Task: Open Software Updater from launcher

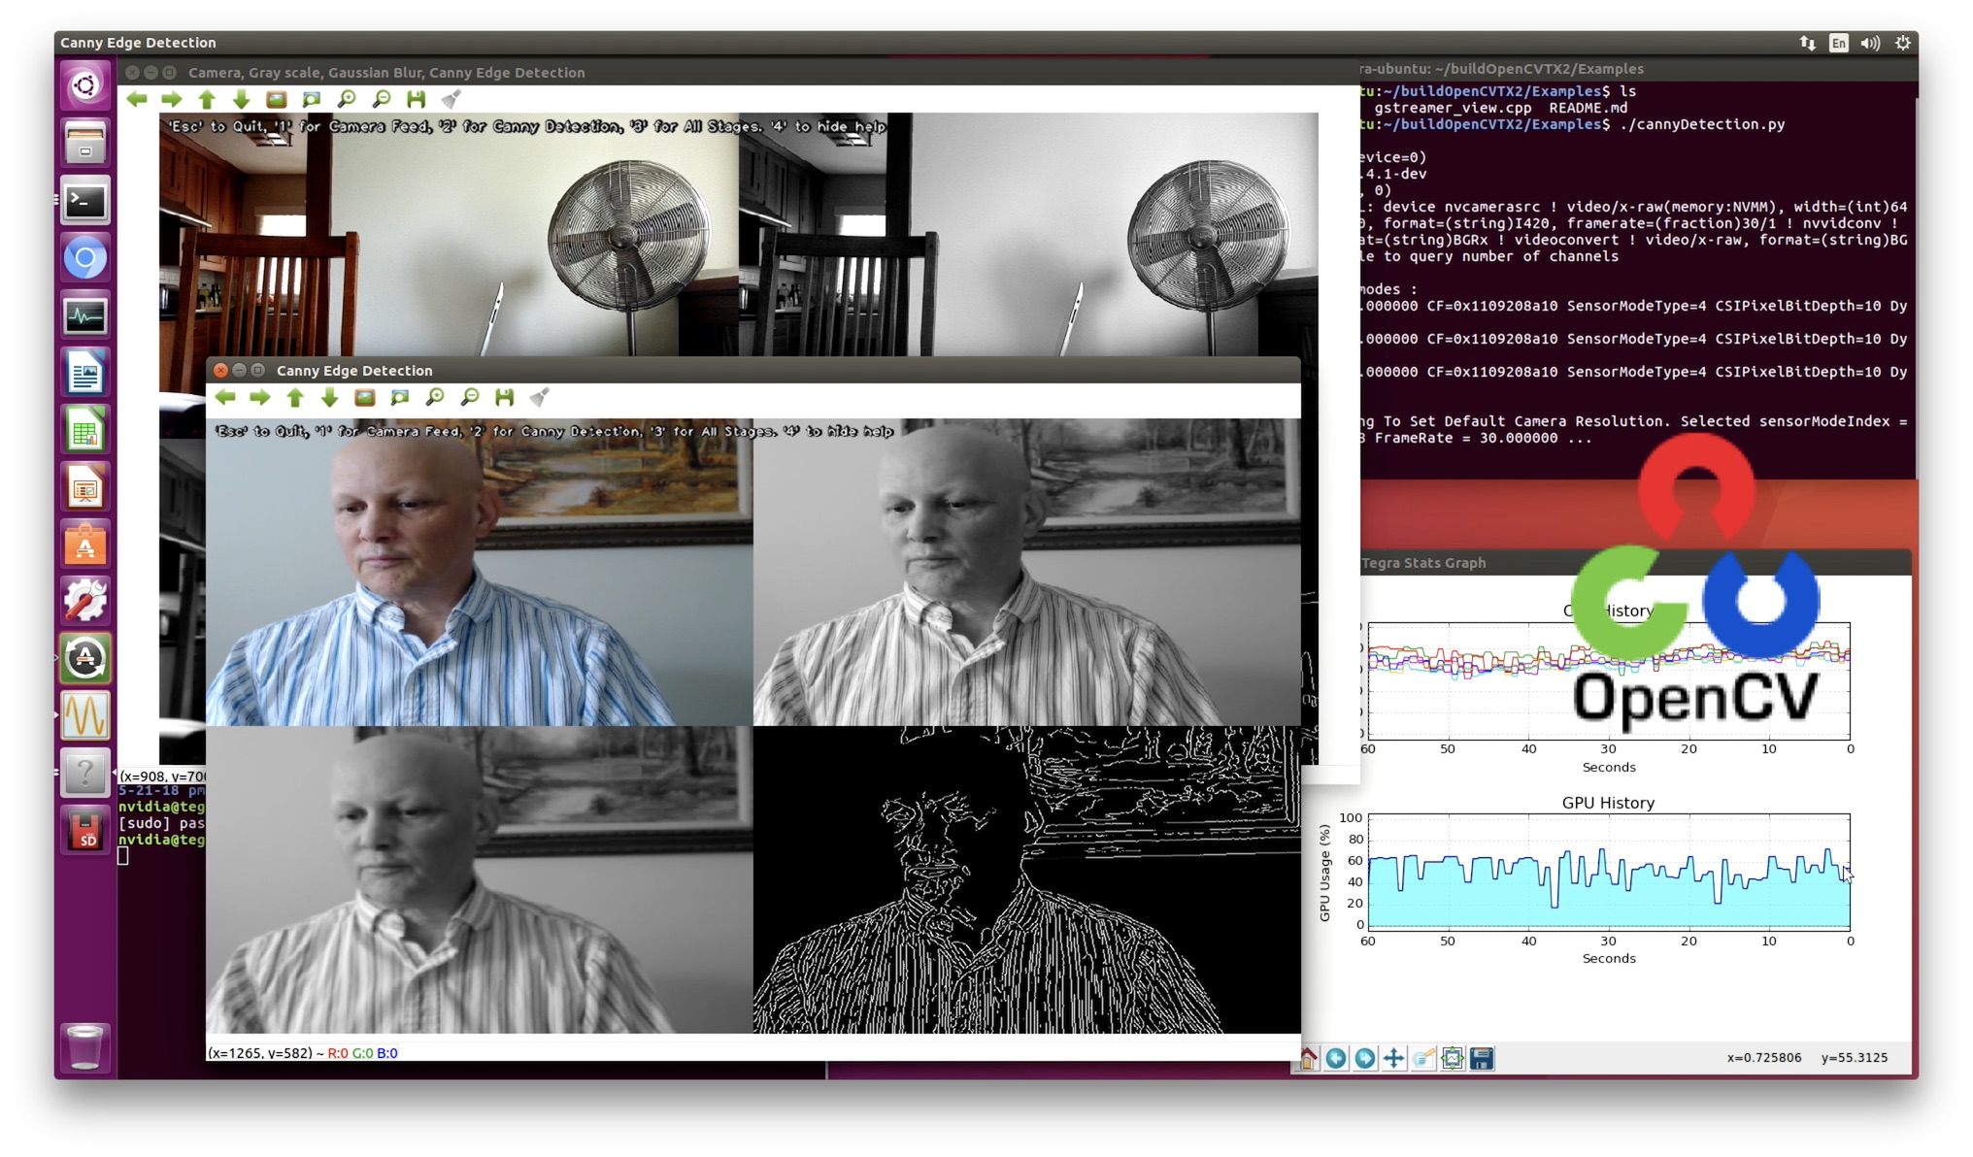Action: click(x=85, y=658)
